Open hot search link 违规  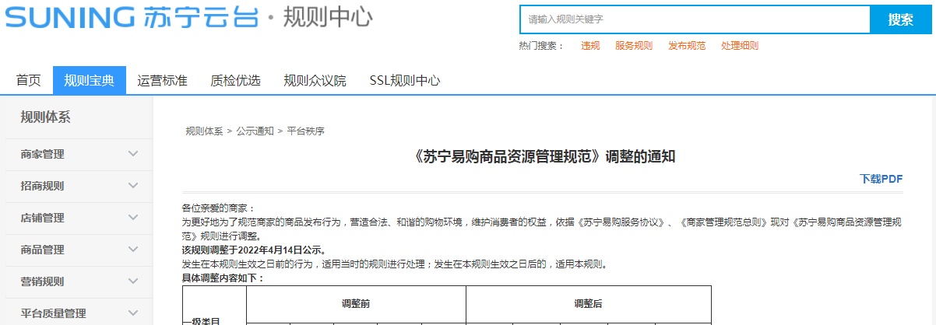590,46
